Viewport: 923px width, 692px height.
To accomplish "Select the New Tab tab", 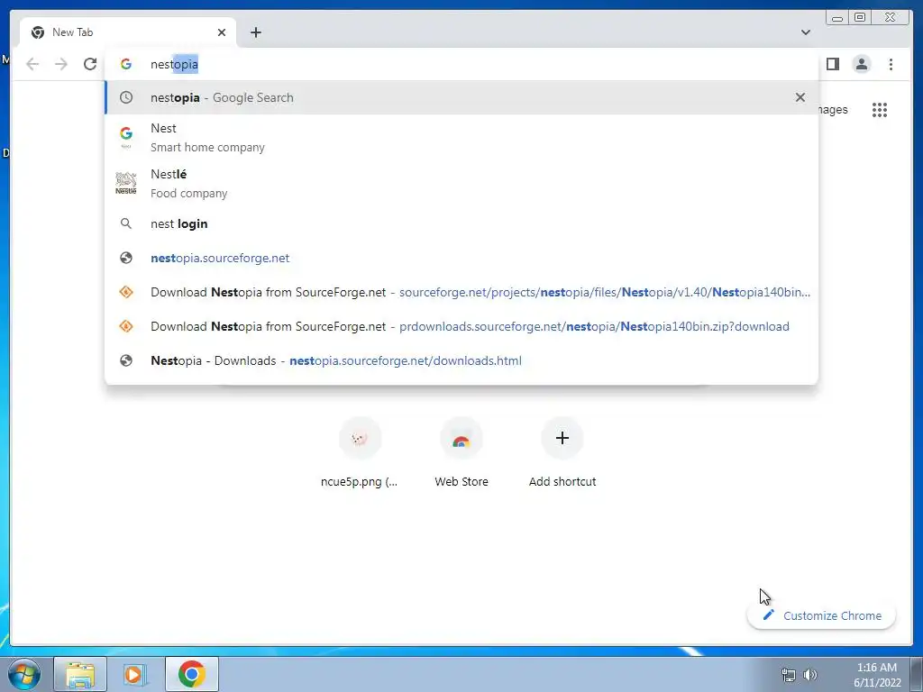I will coord(128,32).
